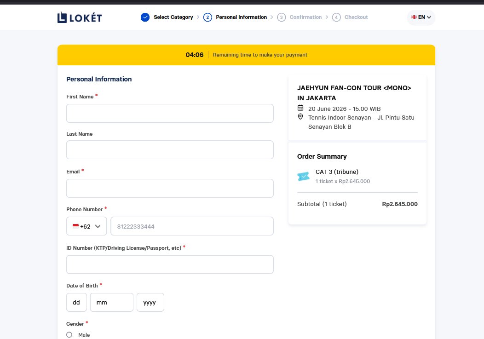The width and height of the screenshot is (484, 339).
Task: Open the mm month dropdown
Action: click(111, 302)
